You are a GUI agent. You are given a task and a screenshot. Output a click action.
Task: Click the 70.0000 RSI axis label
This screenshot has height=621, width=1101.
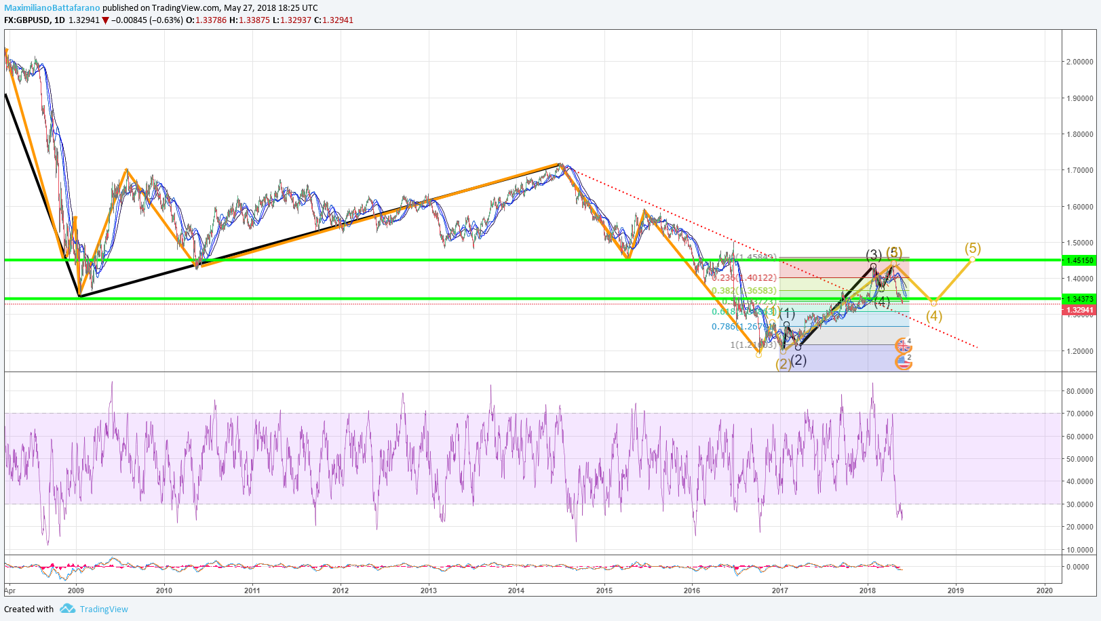coord(1079,414)
